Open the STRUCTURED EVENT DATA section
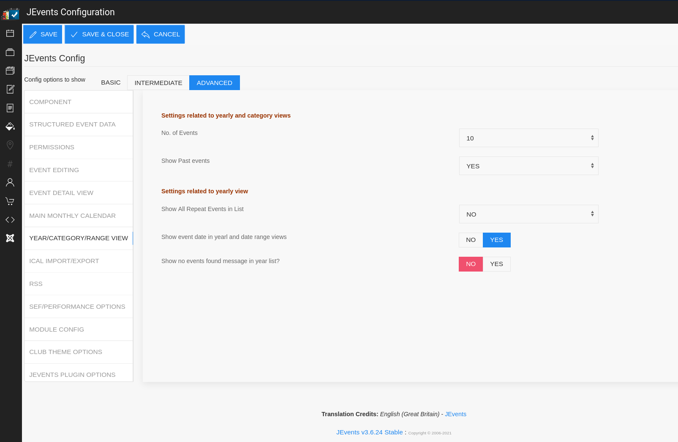678x442 pixels. point(79,124)
